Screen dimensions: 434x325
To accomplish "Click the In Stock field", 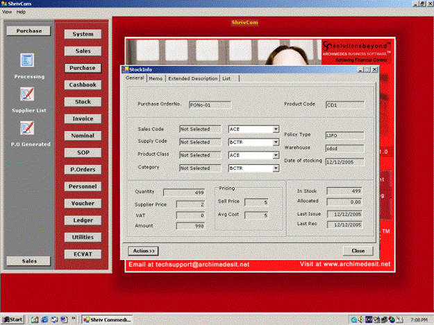I will 344,191.
